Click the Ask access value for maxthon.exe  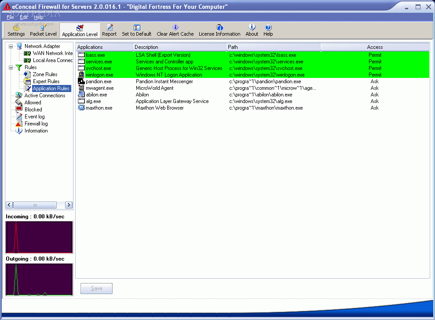pos(374,108)
